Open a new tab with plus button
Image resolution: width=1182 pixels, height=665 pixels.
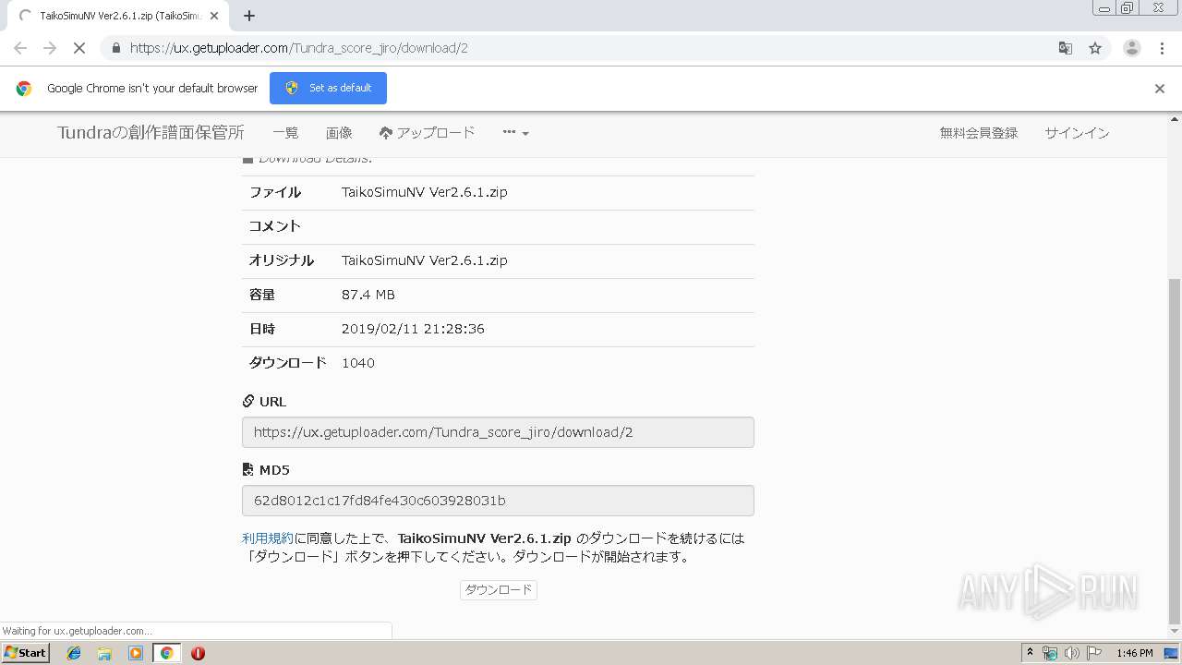coord(249,16)
